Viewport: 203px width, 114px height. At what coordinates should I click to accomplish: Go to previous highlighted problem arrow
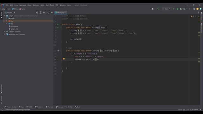tap(196, 16)
